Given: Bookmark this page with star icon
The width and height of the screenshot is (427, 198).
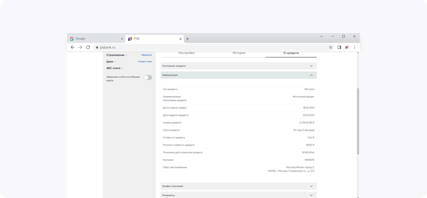Looking at the screenshot, I should pos(331,47).
